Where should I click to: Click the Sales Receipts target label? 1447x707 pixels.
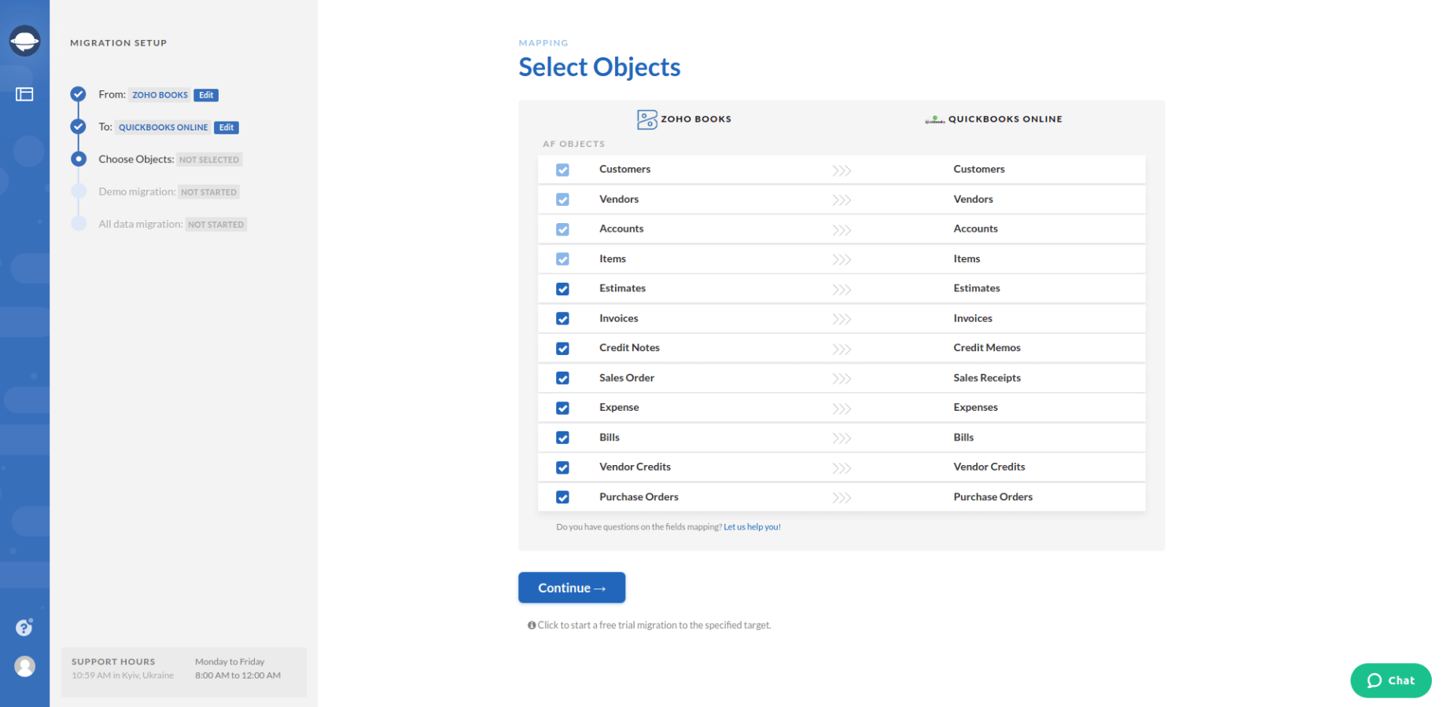(987, 378)
